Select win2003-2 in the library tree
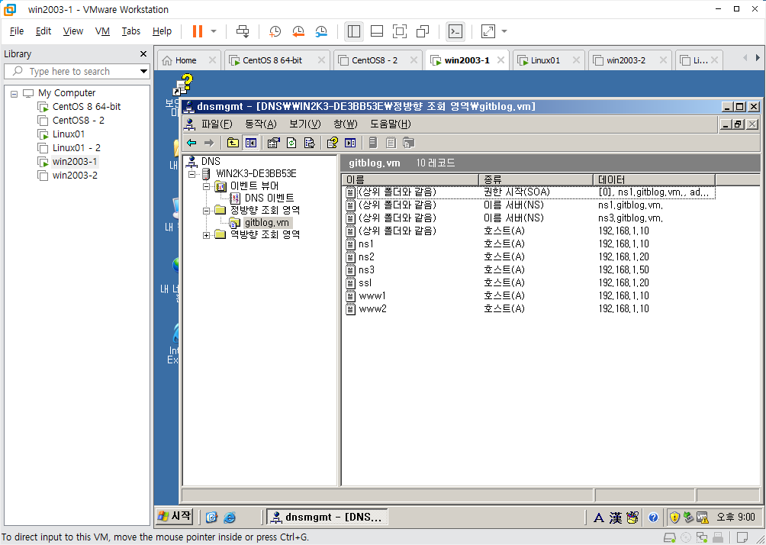The width and height of the screenshot is (766, 545). click(75, 175)
